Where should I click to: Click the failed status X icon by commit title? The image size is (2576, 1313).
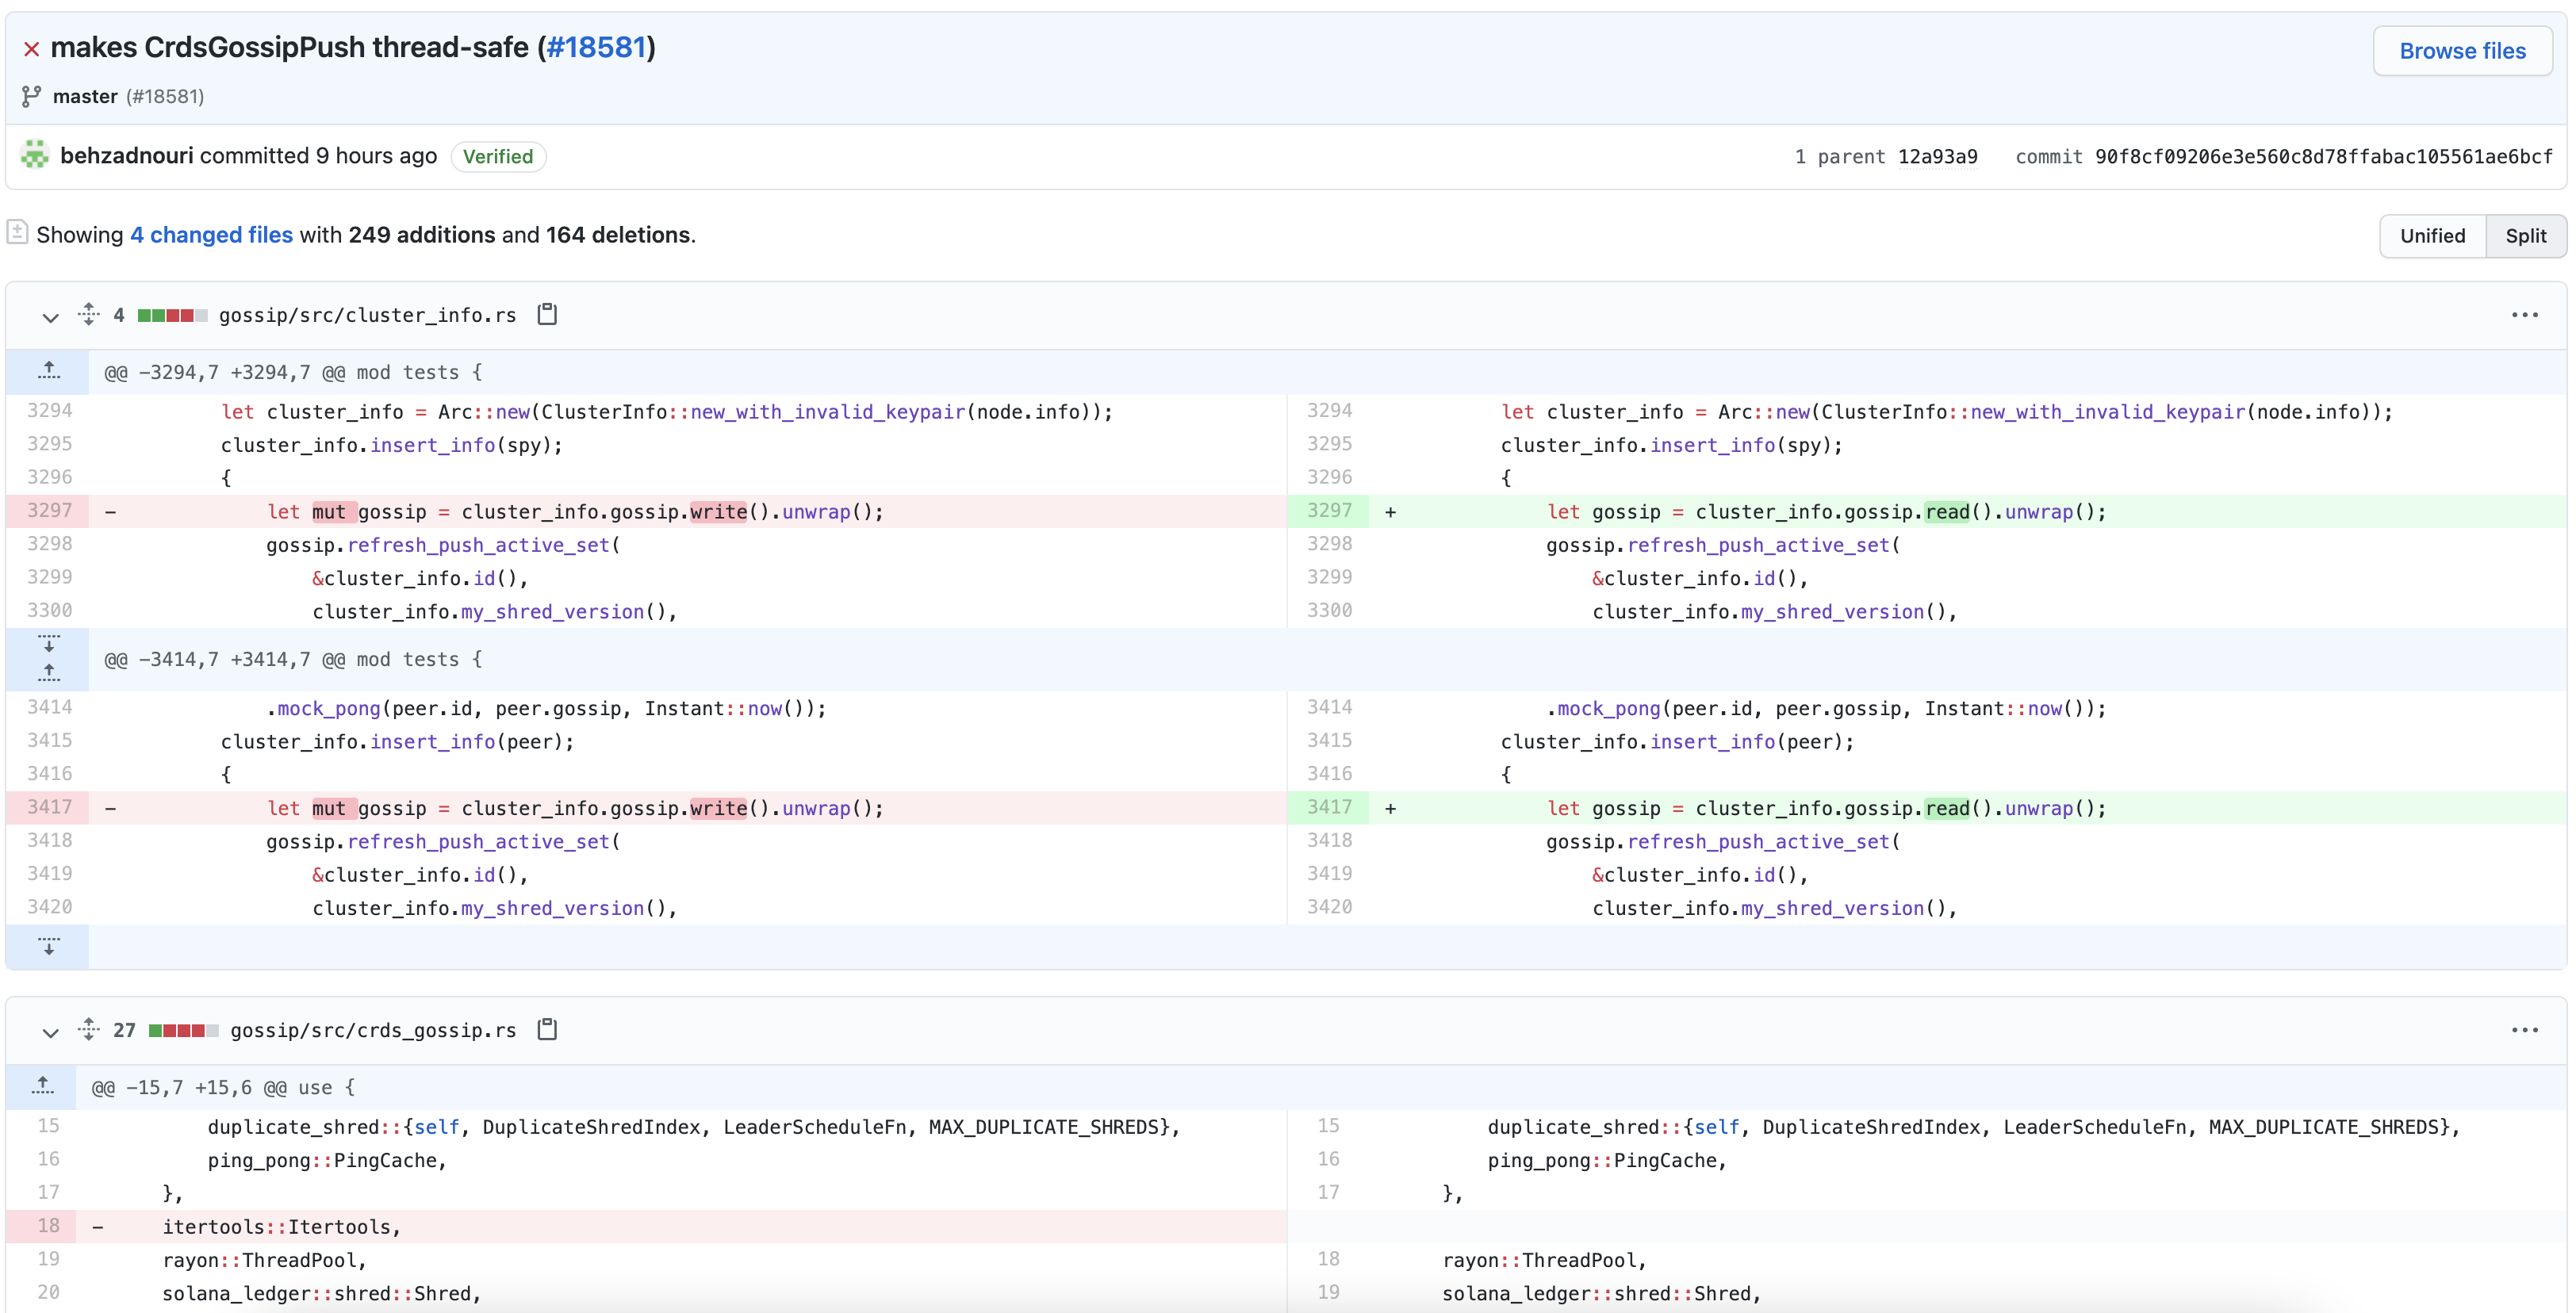click(x=31, y=49)
